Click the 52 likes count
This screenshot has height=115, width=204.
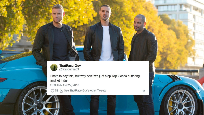pos(56,91)
